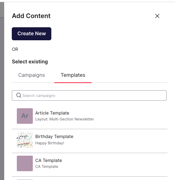Focus the Search campaigns field
175x180 pixels.
tap(89, 96)
